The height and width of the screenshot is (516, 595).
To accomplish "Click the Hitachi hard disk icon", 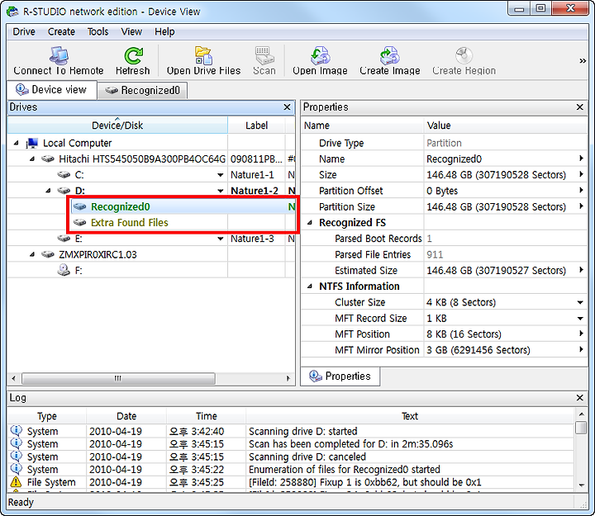I will point(48,159).
